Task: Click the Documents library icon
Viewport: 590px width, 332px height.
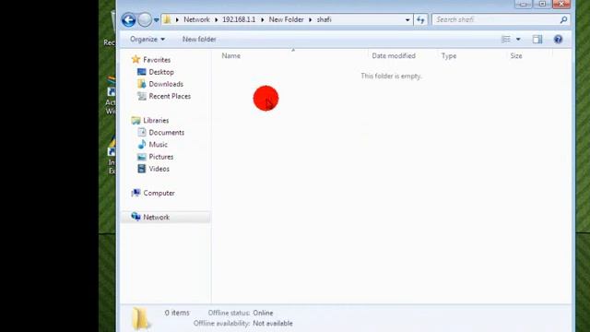Action: (141, 132)
